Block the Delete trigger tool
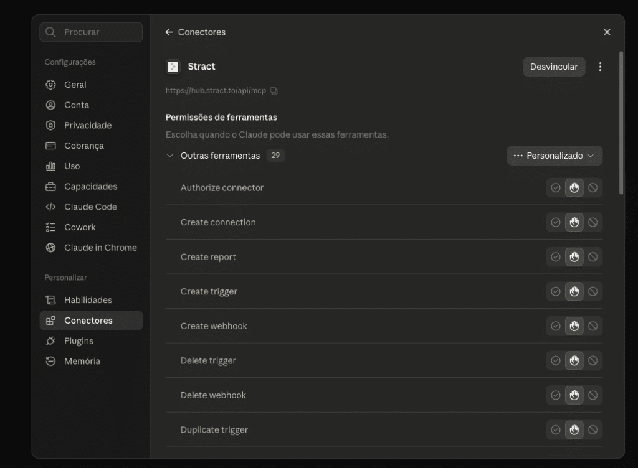 coord(593,360)
